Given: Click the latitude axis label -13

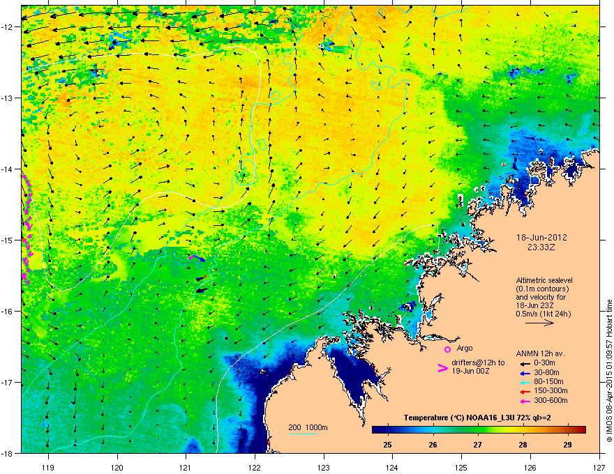Looking at the screenshot, I should [8, 98].
